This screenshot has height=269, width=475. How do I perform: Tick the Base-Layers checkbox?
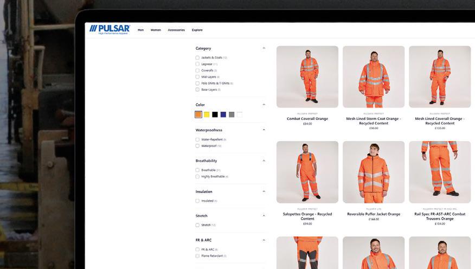tap(197, 89)
